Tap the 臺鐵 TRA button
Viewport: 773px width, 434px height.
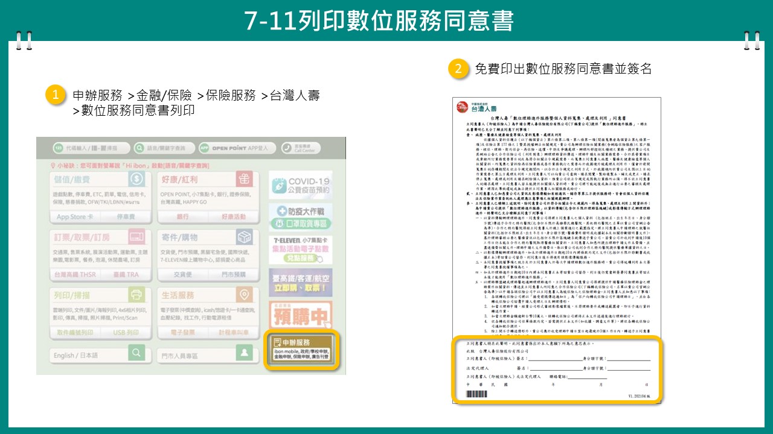click(x=125, y=274)
